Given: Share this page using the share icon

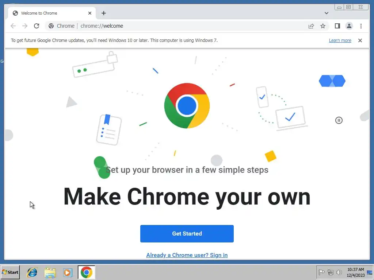Looking at the screenshot, I should coord(311,26).
